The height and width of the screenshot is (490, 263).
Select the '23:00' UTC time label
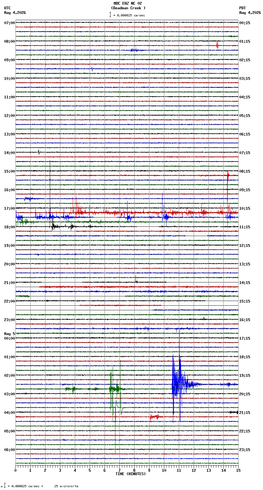(x=9, y=320)
